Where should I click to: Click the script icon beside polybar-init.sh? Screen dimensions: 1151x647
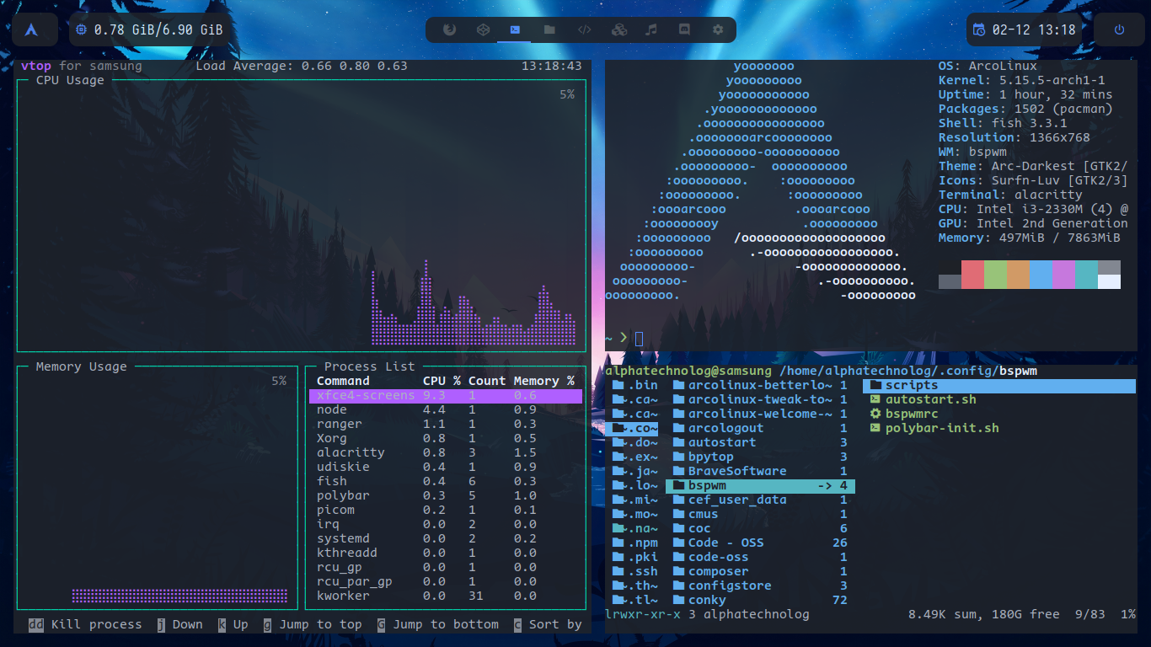pyautogui.click(x=875, y=428)
